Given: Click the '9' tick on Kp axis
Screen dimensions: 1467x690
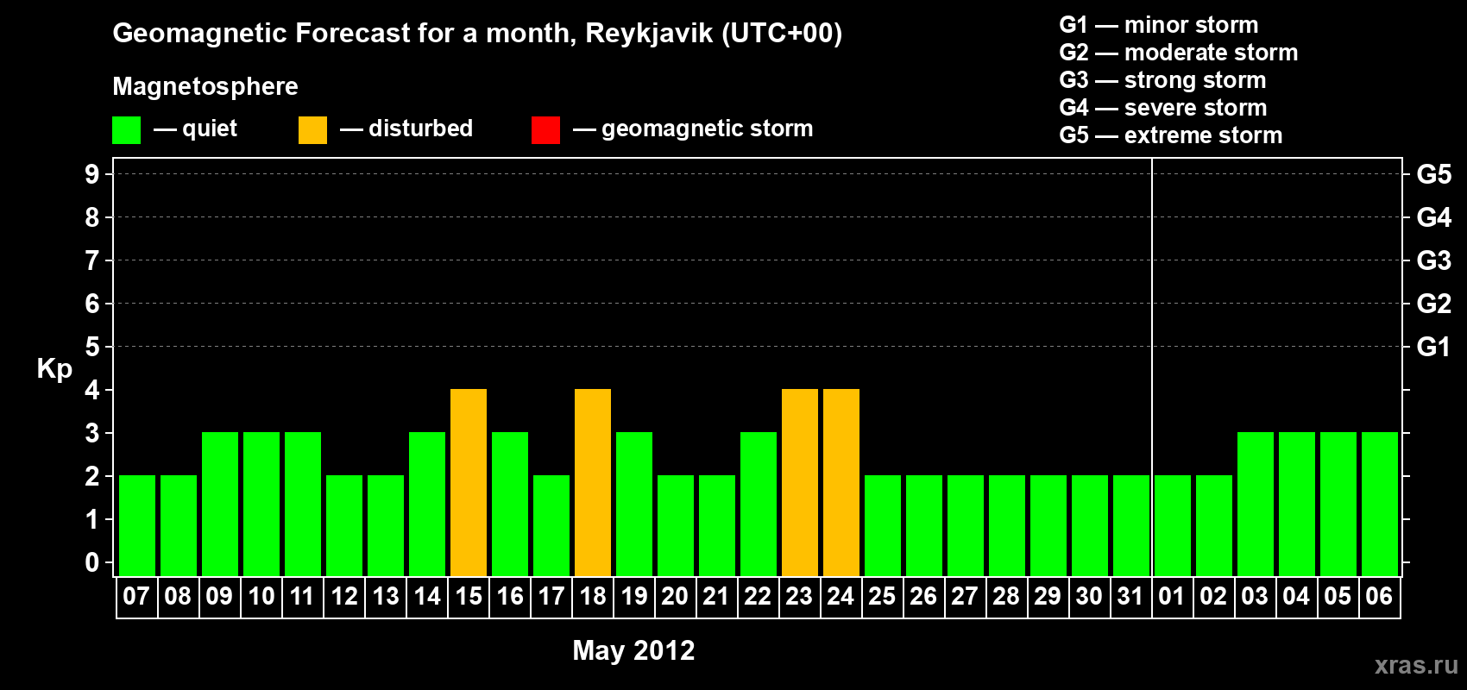Looking at the screenshot, I should [x=92, y=174].
